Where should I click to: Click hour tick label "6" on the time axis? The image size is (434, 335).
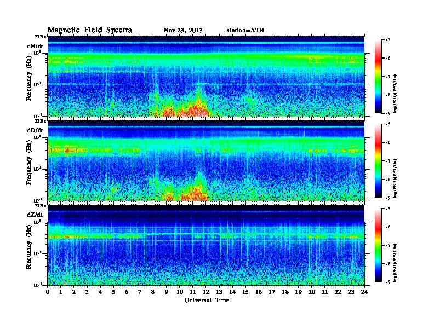pos(127,292)
